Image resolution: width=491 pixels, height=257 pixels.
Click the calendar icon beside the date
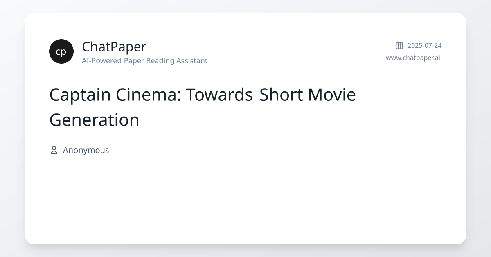[399, 45]
